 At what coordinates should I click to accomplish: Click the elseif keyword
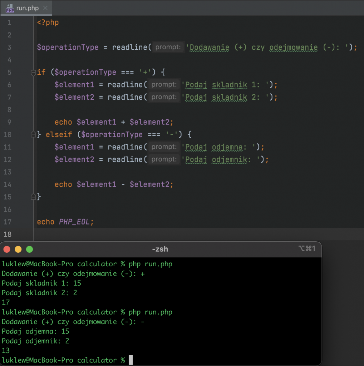[x=59, y=134]
